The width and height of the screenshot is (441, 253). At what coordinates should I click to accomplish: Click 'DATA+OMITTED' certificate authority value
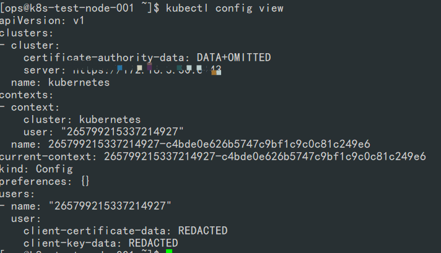(x=234, y=58)
